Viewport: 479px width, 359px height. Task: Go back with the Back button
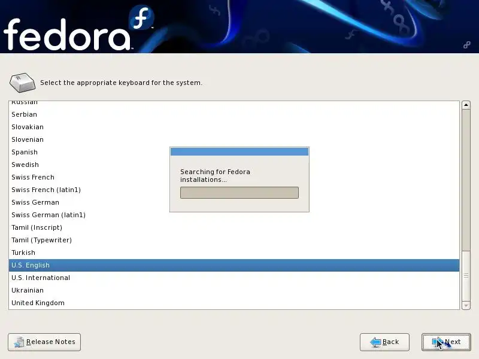coord(384,342)
